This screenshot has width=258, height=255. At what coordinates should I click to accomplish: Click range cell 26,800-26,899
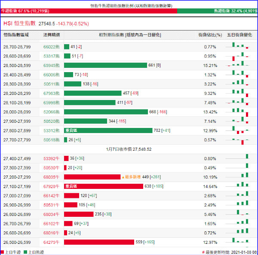click(x=17, y=215)
